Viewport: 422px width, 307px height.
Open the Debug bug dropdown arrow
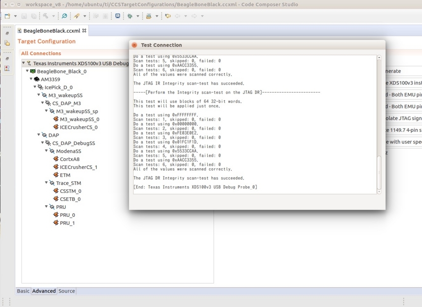point(138,16)
